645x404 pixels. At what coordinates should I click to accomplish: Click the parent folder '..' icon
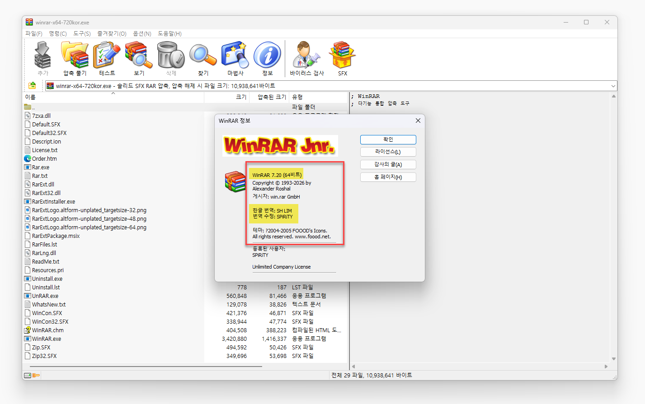(x=28, y=107)
